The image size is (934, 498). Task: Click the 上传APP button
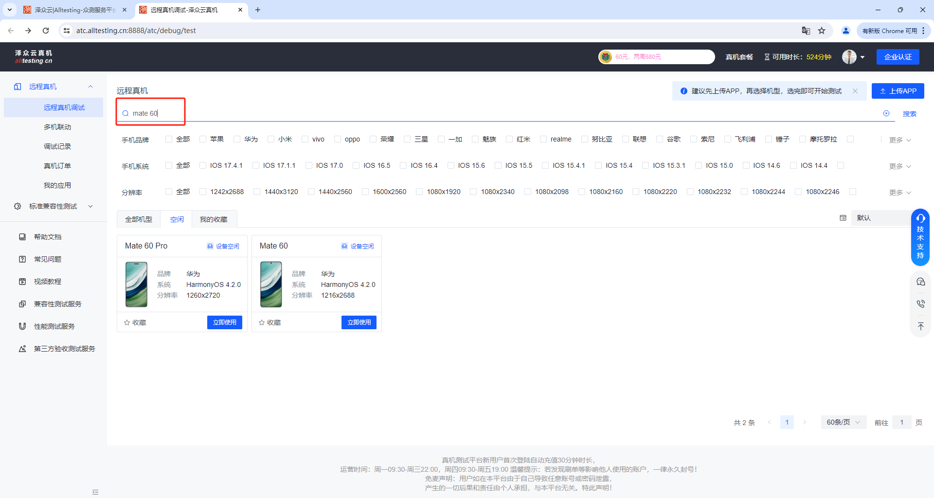(898, 91)
